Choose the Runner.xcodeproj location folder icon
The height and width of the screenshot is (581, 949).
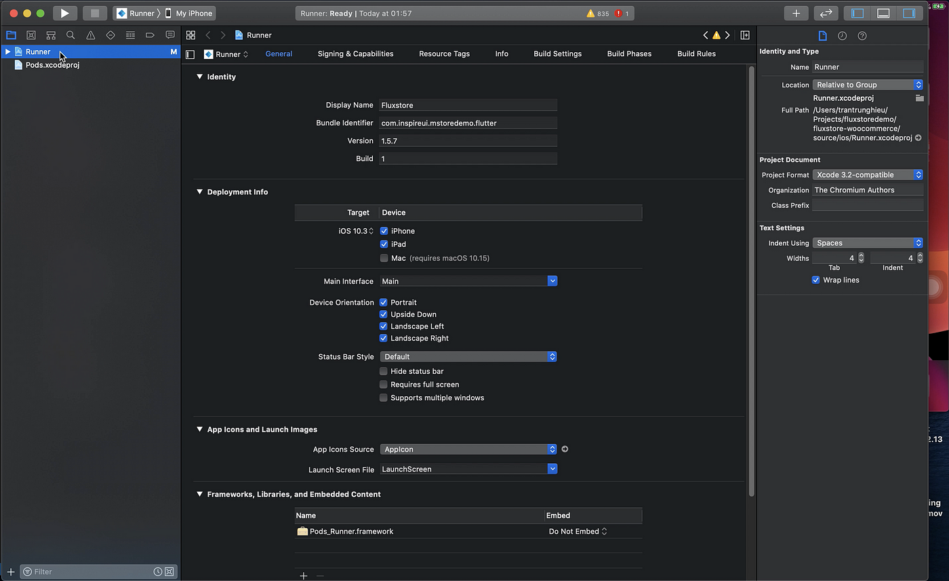point(919,98)
